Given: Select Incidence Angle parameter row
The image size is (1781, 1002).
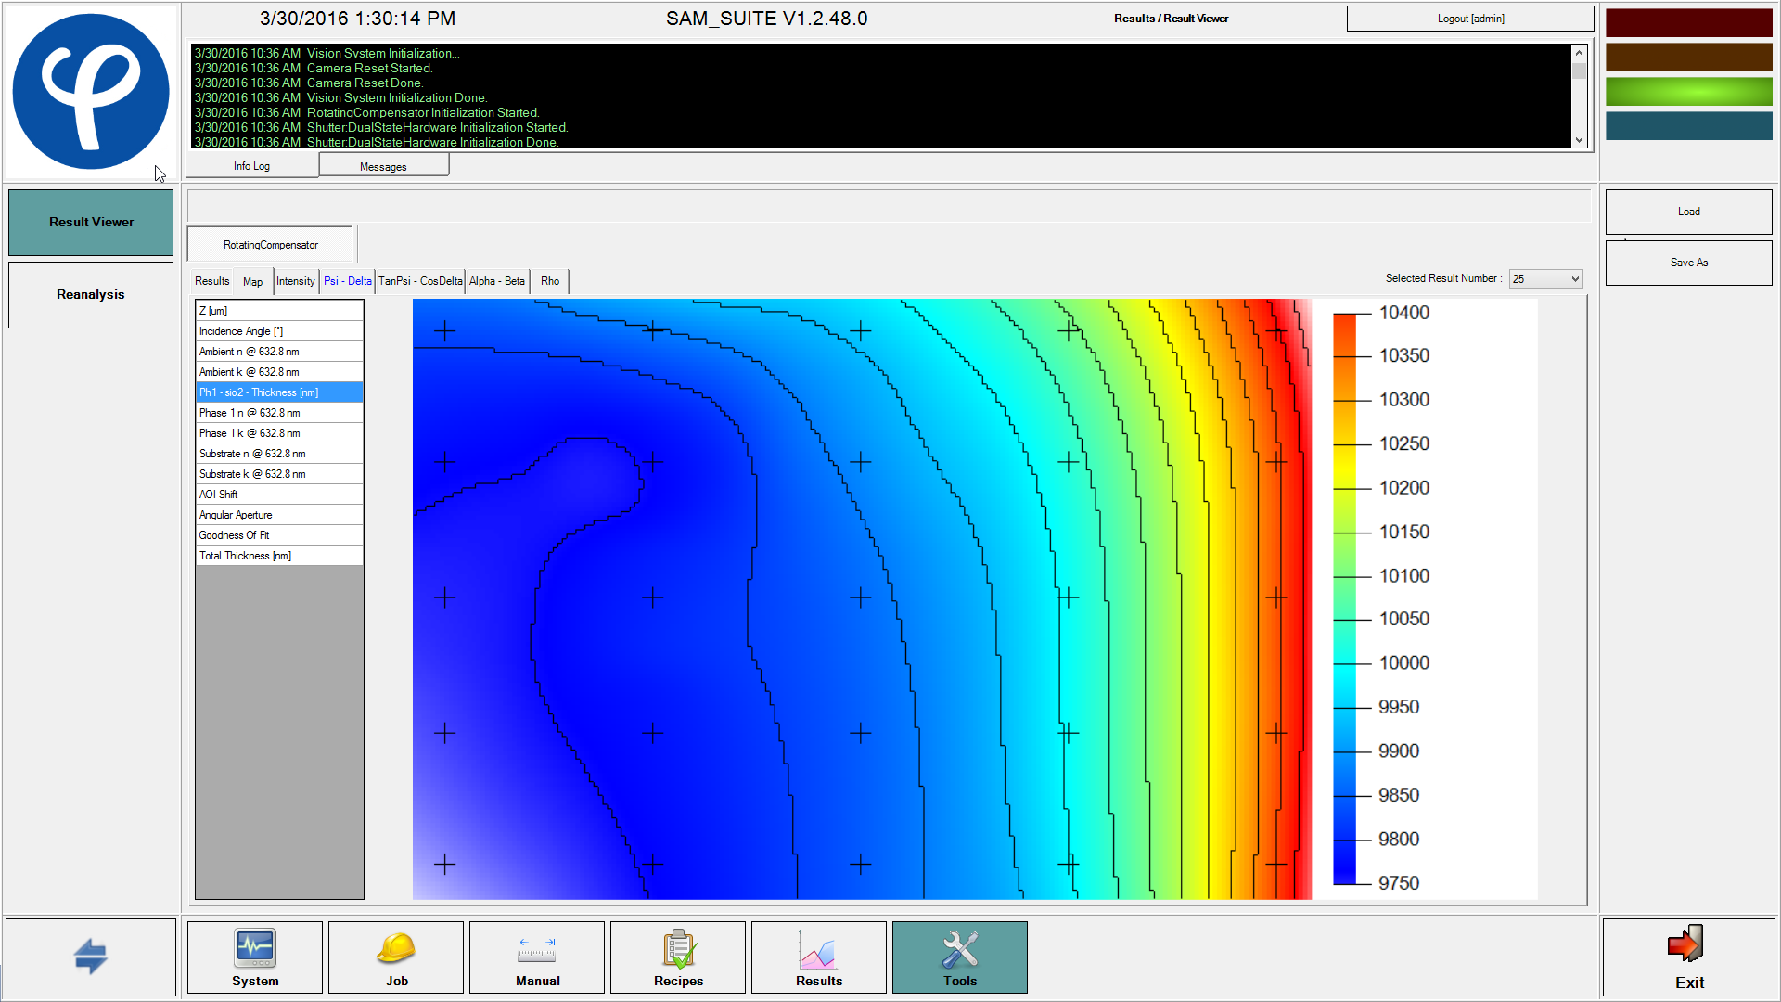Looking at the screenshot, I should tap(279, 331).
